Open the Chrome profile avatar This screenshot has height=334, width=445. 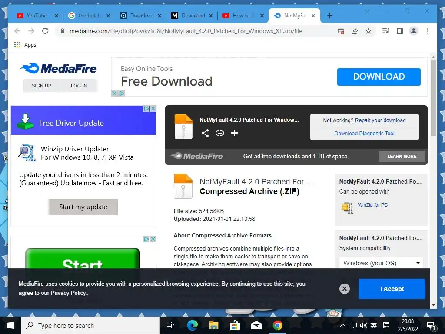[414, 31]
